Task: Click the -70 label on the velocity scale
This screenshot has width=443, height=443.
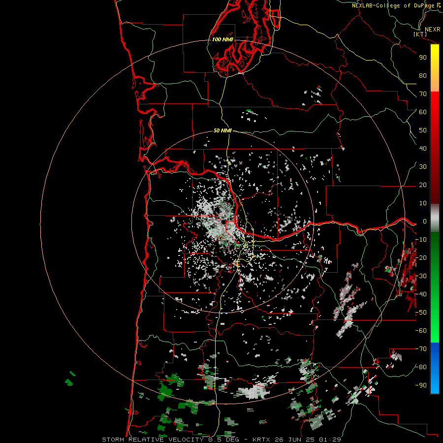Action: tap(421, 349)
